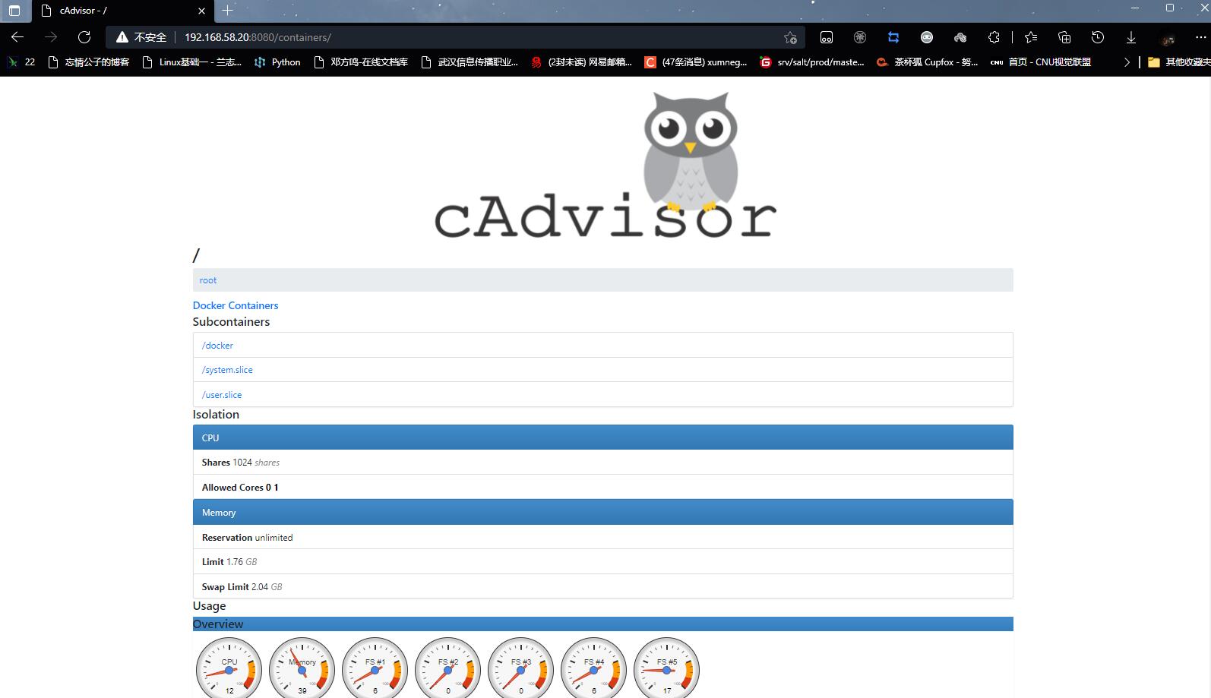Open a new browser tab

[227, 11]
